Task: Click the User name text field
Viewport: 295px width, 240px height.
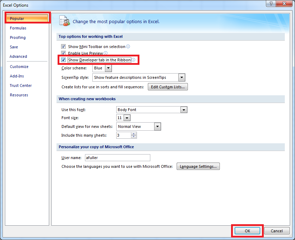Action: coord(118,158)
